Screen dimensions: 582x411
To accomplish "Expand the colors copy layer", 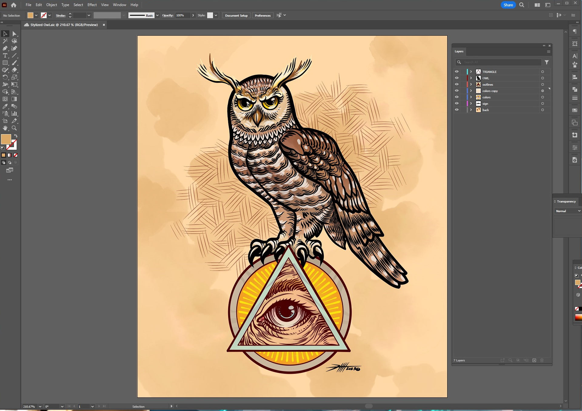I will (471, 91).
